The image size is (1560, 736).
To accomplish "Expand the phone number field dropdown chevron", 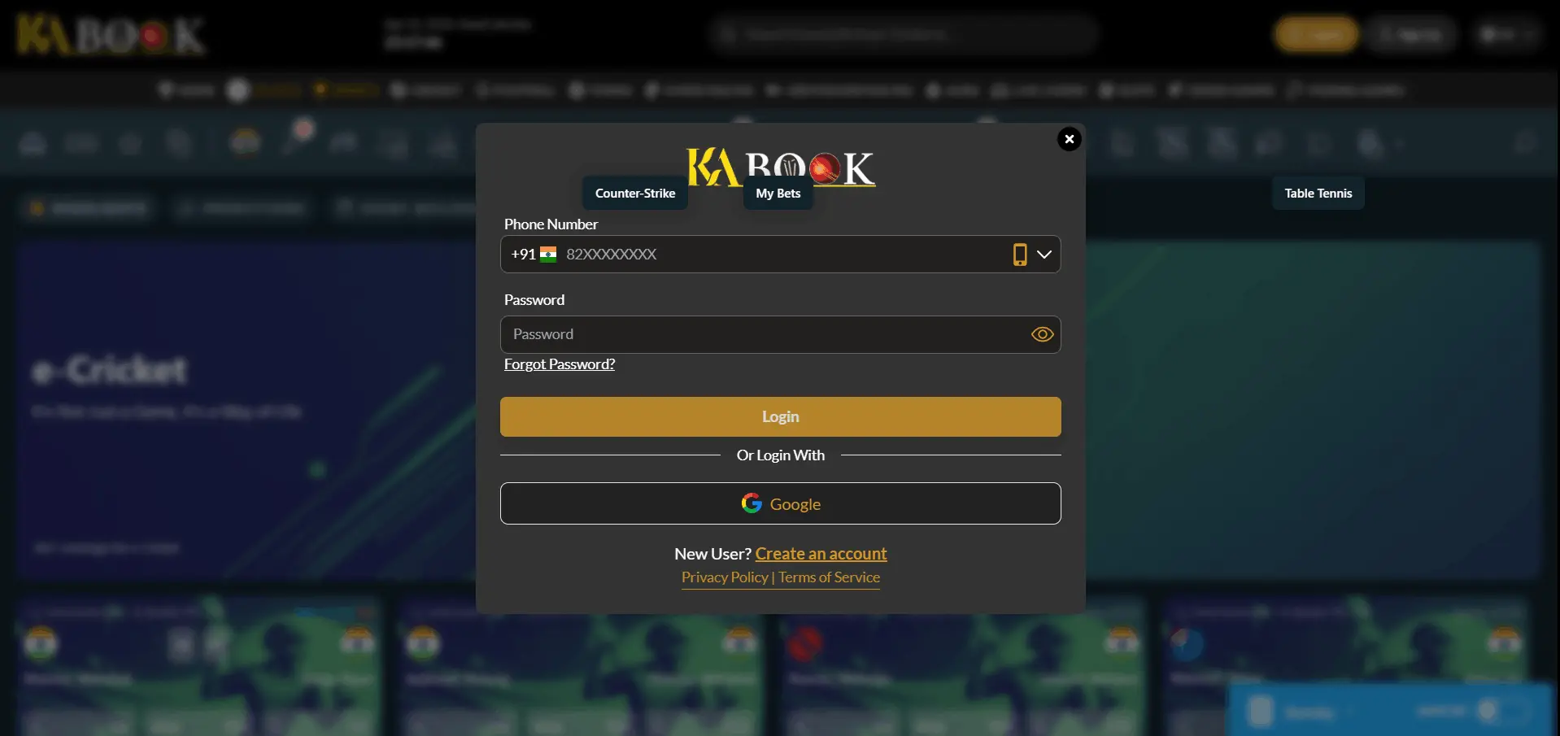I will point(1044,255).
